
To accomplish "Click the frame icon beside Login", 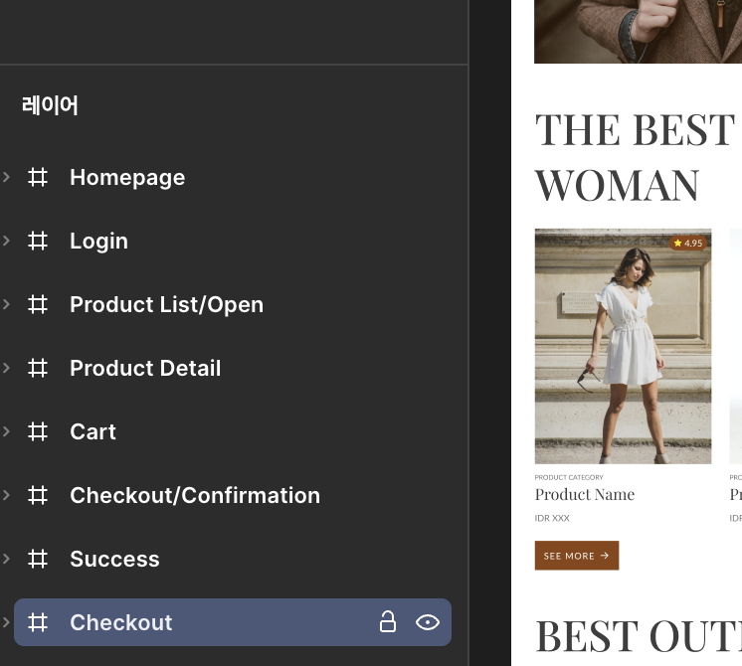I will coord(38,241).
